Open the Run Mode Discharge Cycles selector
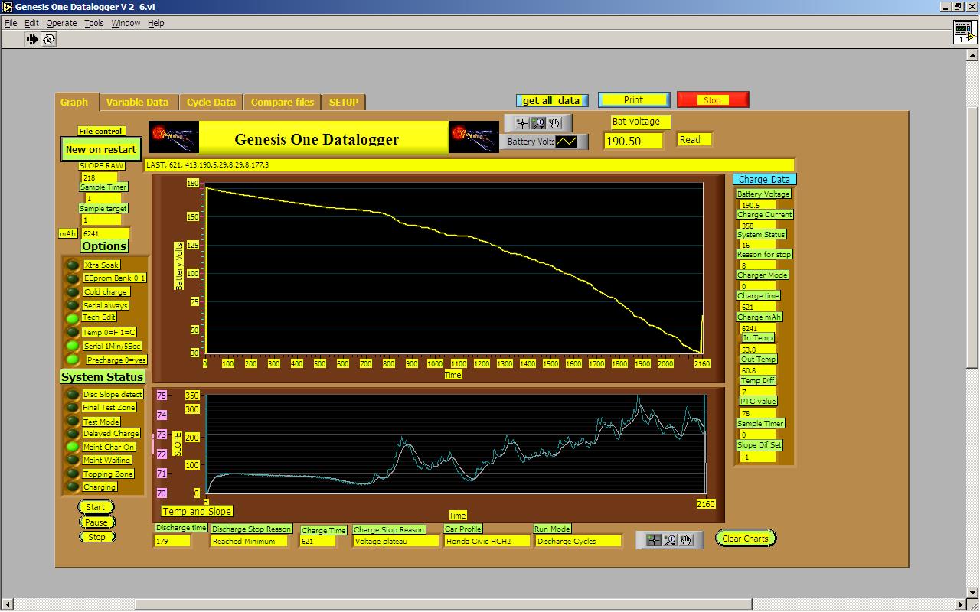Viewport: 980px width, 612px height. 577,541
